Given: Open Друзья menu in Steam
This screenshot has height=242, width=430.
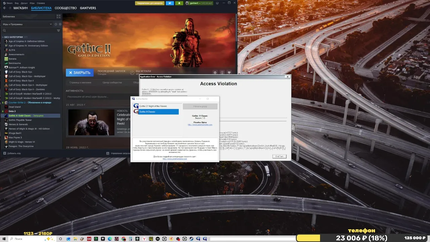Looking at the screenshot, I should tap(24, 3).
